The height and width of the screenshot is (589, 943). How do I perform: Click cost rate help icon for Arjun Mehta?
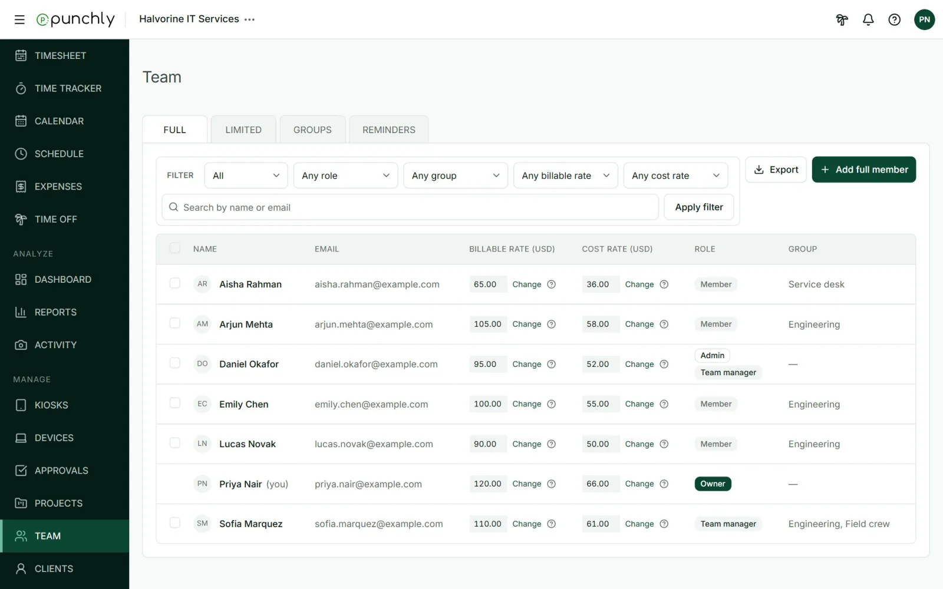tap(664, 325)
